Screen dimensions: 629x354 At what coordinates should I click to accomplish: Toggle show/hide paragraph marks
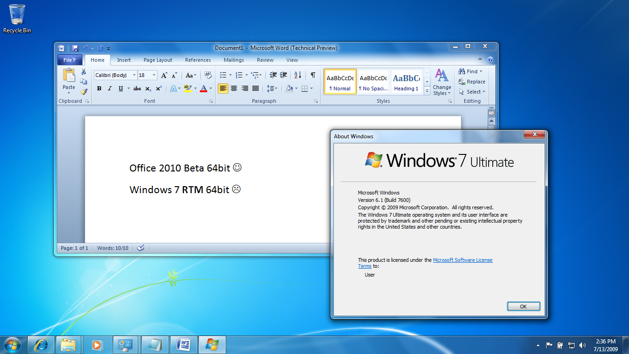click(313, 75)
